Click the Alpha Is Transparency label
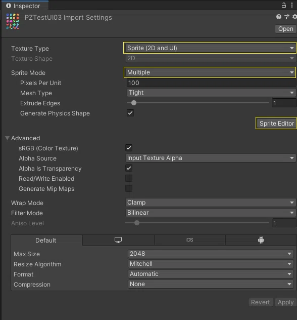Viewport: 297px width, 320px height. point(50,169)
